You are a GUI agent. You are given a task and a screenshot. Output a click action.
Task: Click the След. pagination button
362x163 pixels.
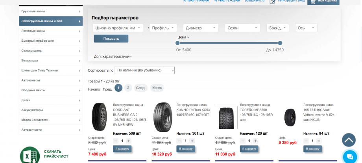pos(140,88)
